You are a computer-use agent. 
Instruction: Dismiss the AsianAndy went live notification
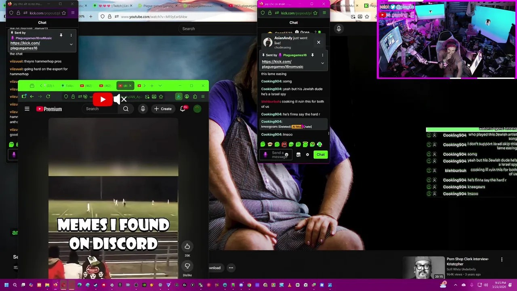coord(318,42)
